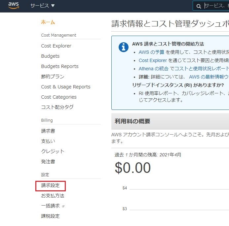The height and width of the screenshot is (226, 229).
Task: Click the Cost Management section heading
Action: click(58, 35)
